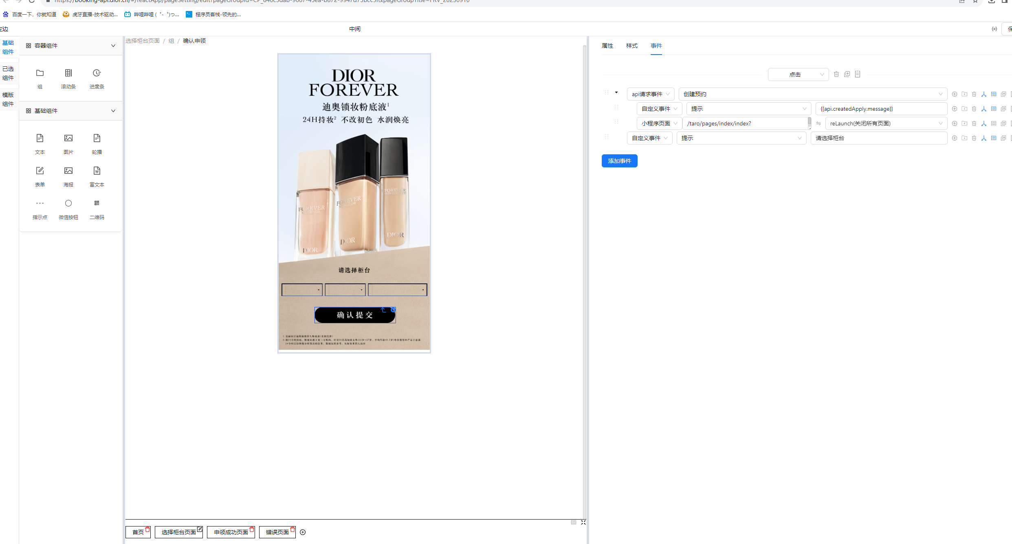Screen dimensions: 1012x544
Task: Select the 二维码 QR code component
Action: point(97,203)
